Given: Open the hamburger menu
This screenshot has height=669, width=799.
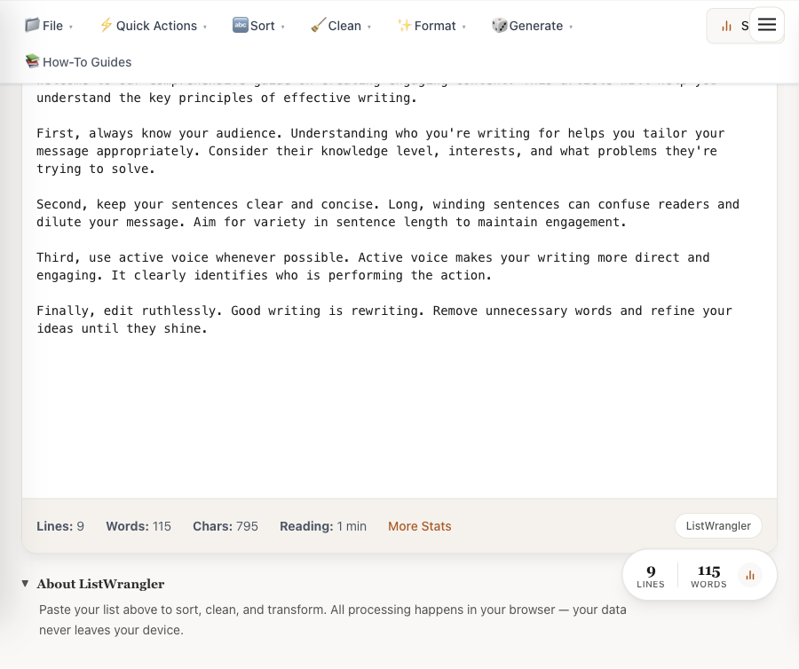Looking at the screenshot, I should (766, 25).
